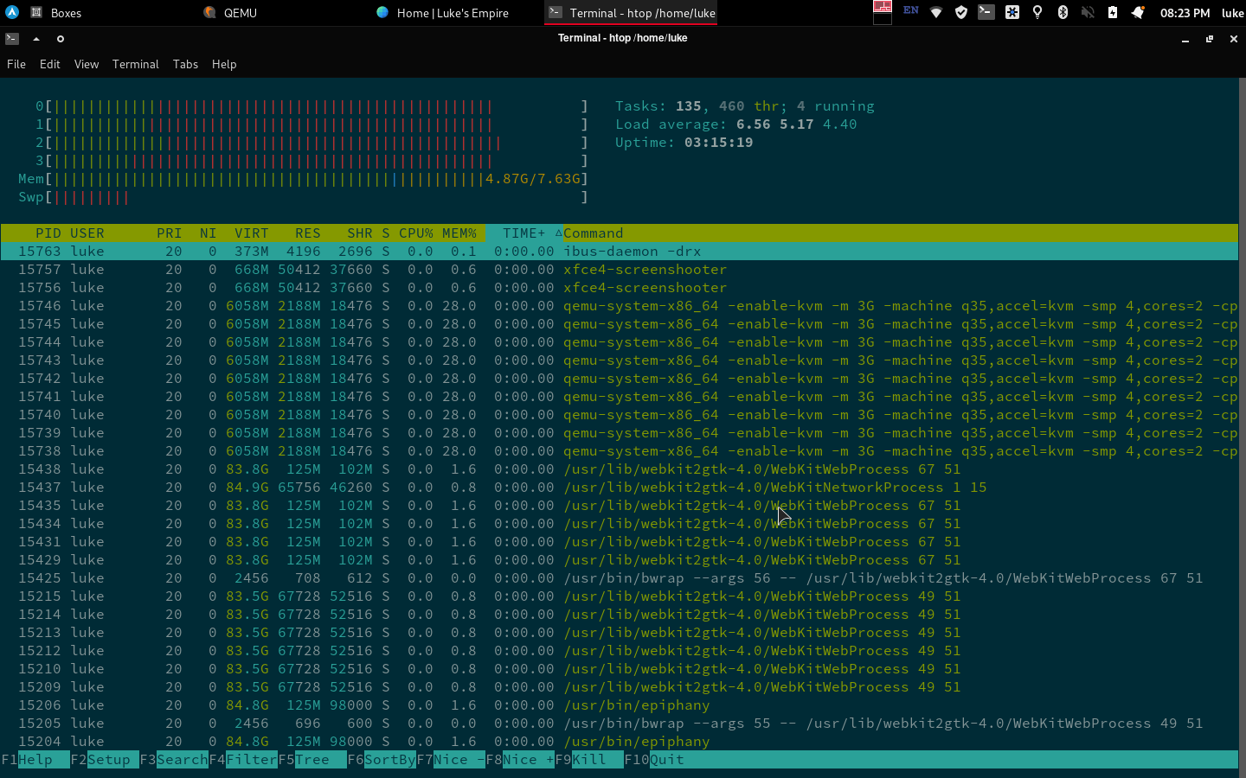Sort by the MEM% column header
This screenshot has width=1246, height=778.
[459, 233]
